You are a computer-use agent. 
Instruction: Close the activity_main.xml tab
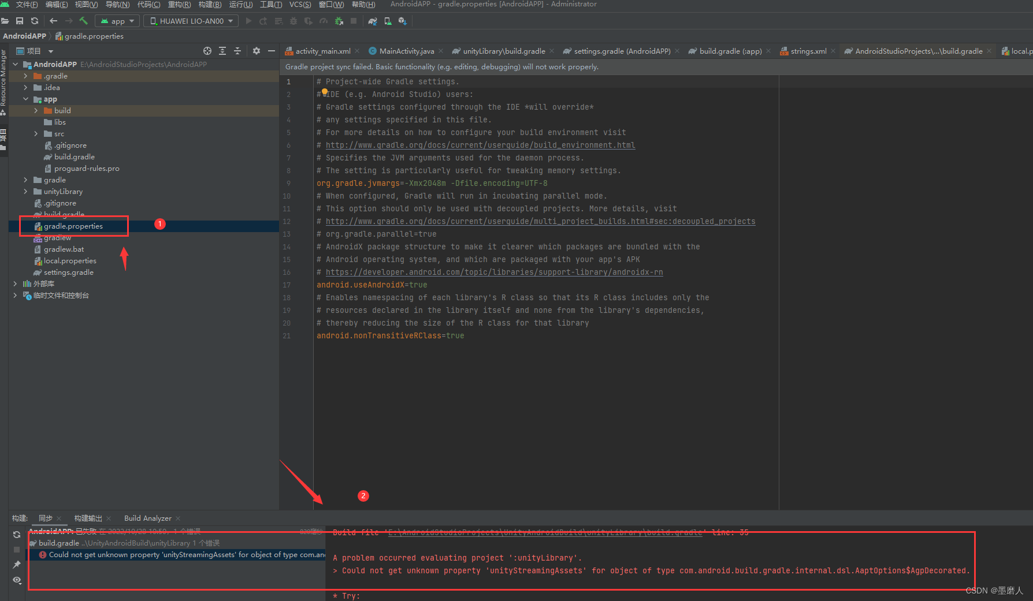pyautogui.click(x=357, y=51)
